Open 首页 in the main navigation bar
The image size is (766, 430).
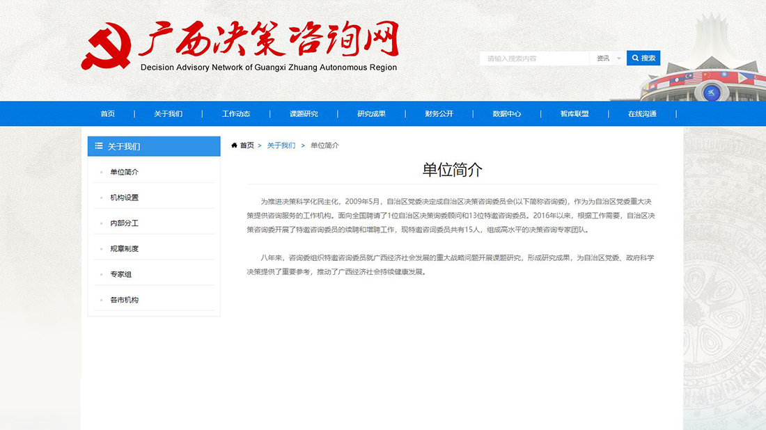[x=107, y=113]
